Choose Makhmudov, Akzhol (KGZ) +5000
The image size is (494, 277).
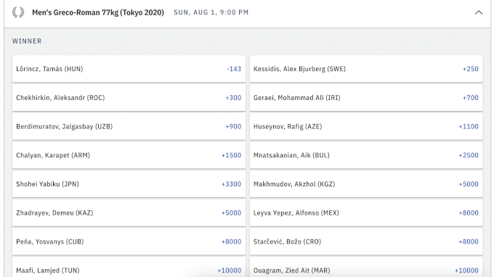[366, 184]
